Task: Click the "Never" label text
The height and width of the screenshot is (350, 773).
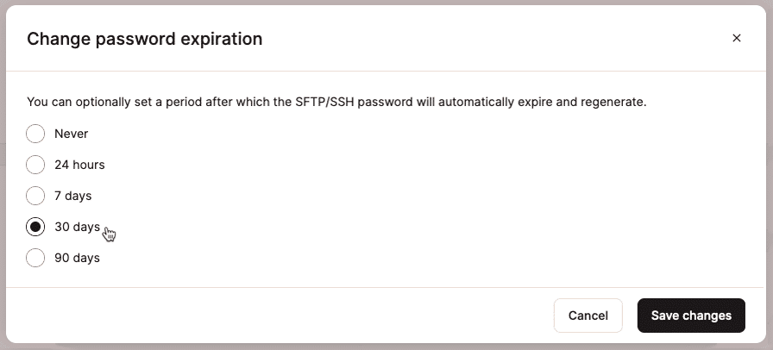Action: (71, 134)
